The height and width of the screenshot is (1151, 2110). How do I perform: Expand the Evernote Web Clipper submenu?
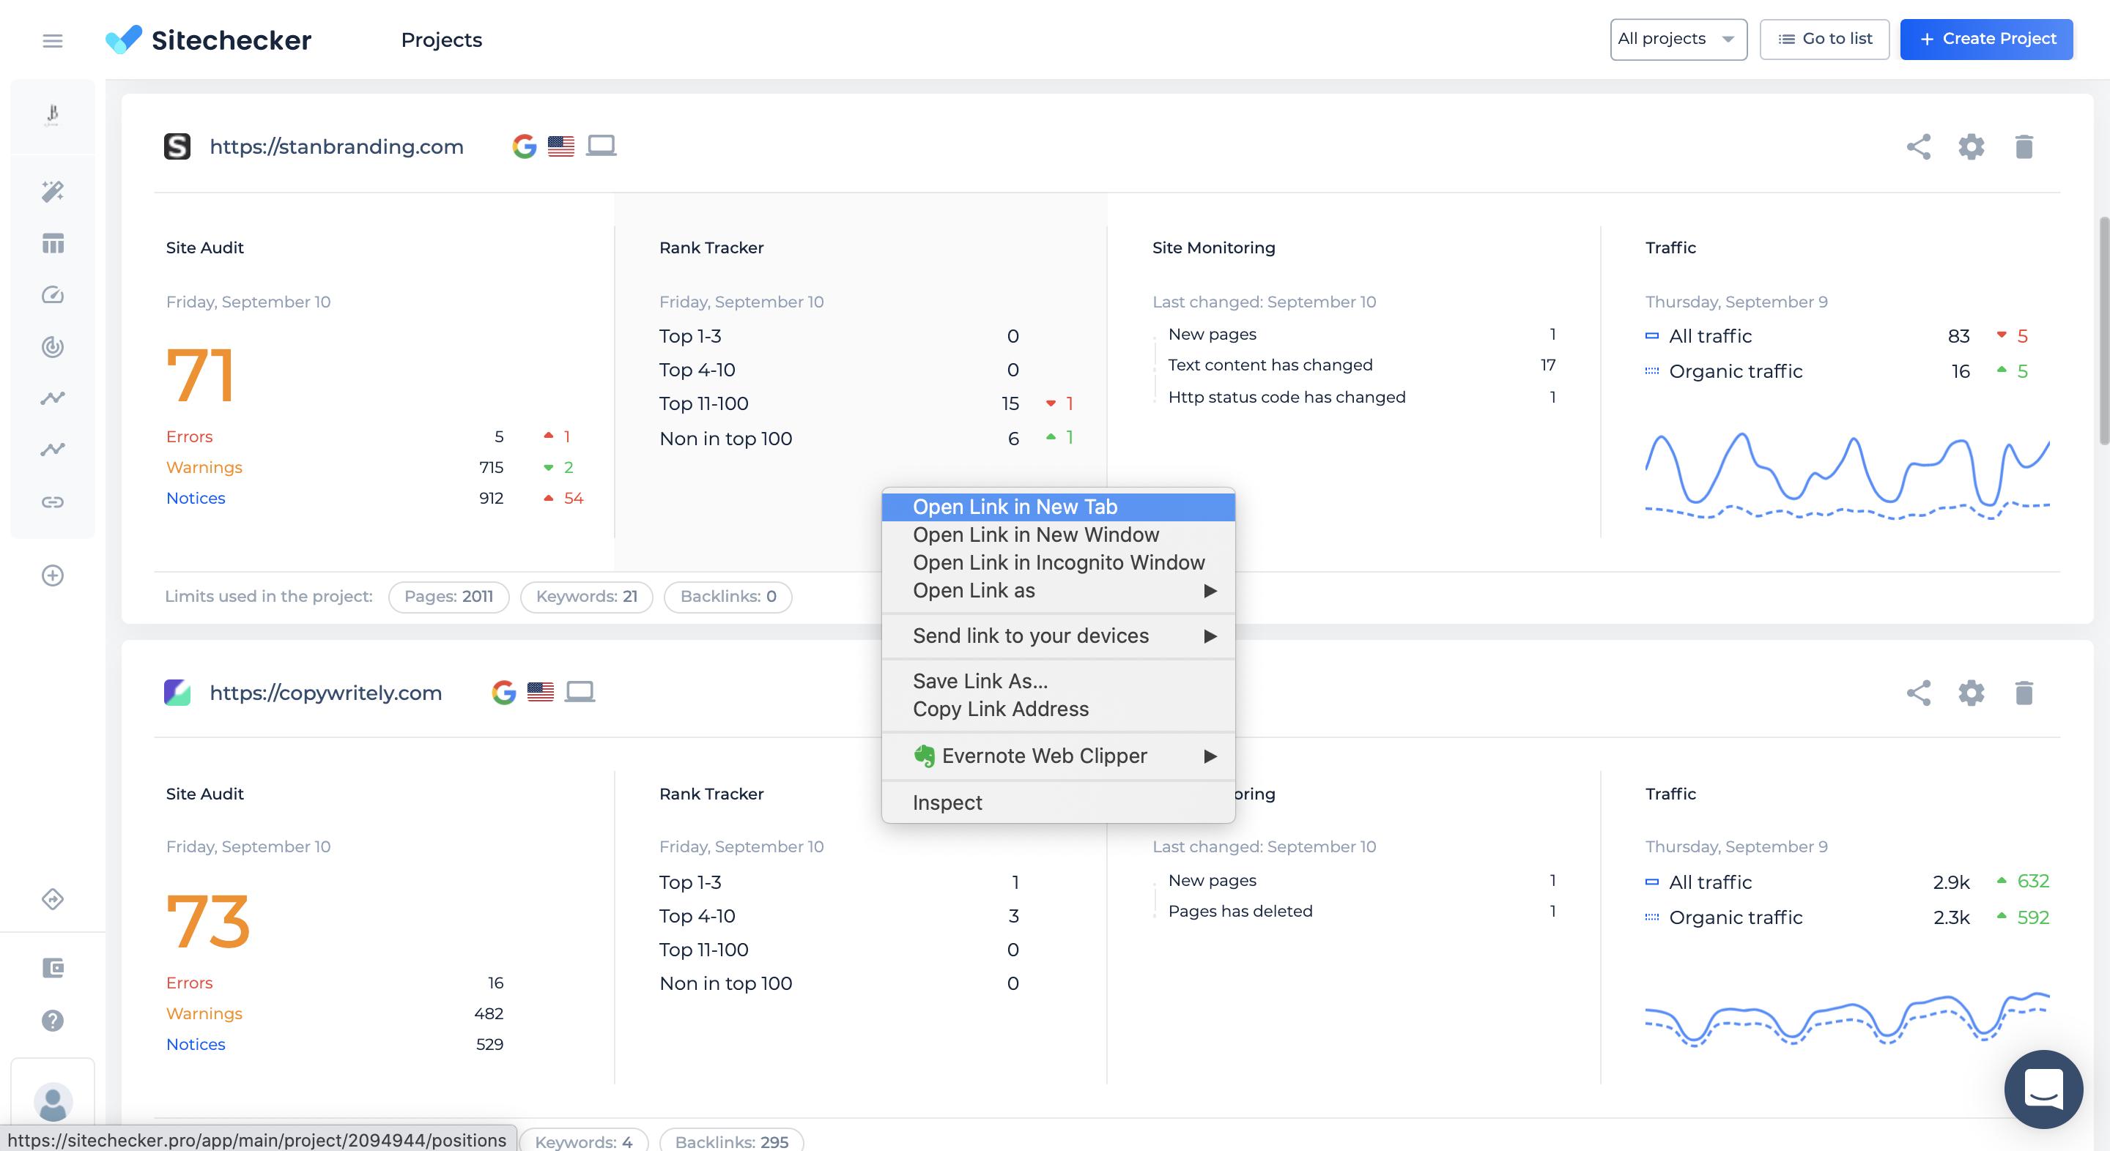click(1058, 756)
